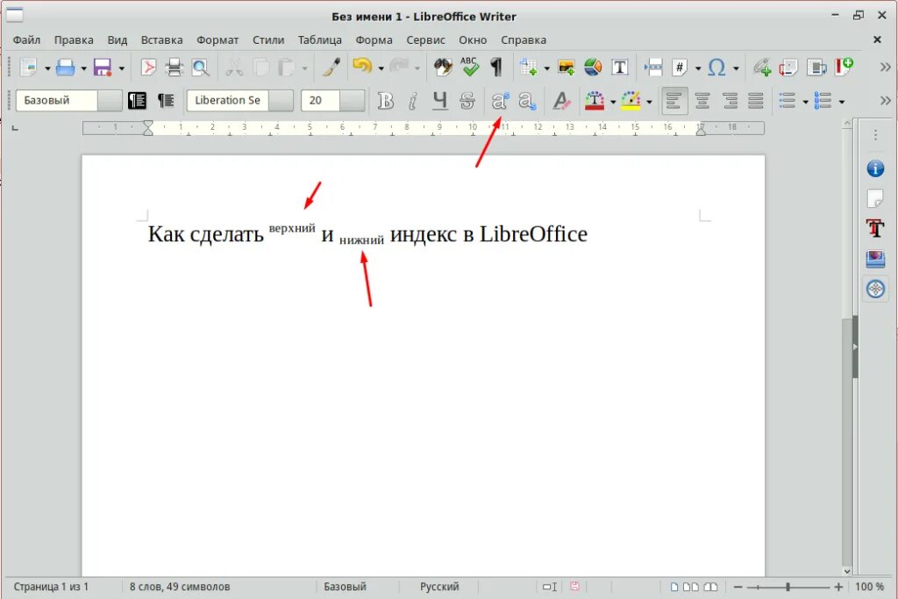Insert a text box
This screenshot has height=599, width=898.
point(619,68)
